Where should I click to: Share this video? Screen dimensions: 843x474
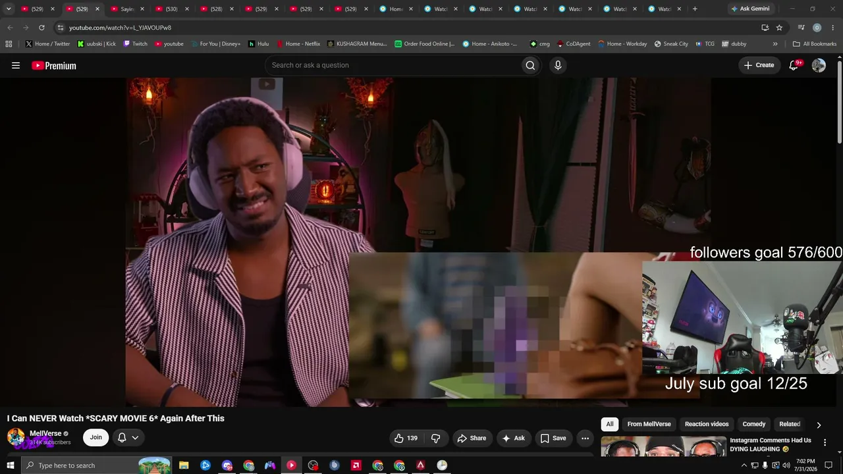point(472,438)
